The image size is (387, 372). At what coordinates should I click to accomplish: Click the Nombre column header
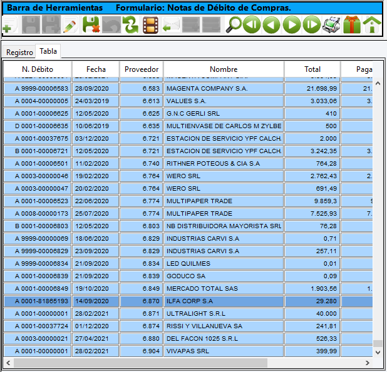coord(224,69)
